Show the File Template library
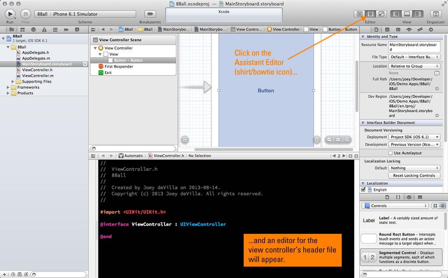This screenshot has width=448, height=278. pos(387,197)
